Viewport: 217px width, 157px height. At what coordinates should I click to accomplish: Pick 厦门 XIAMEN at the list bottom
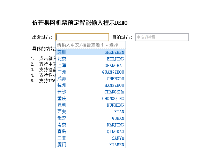tap(91, 145)
